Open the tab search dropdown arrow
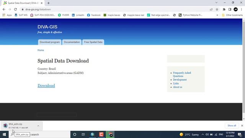 click(216, 3)
